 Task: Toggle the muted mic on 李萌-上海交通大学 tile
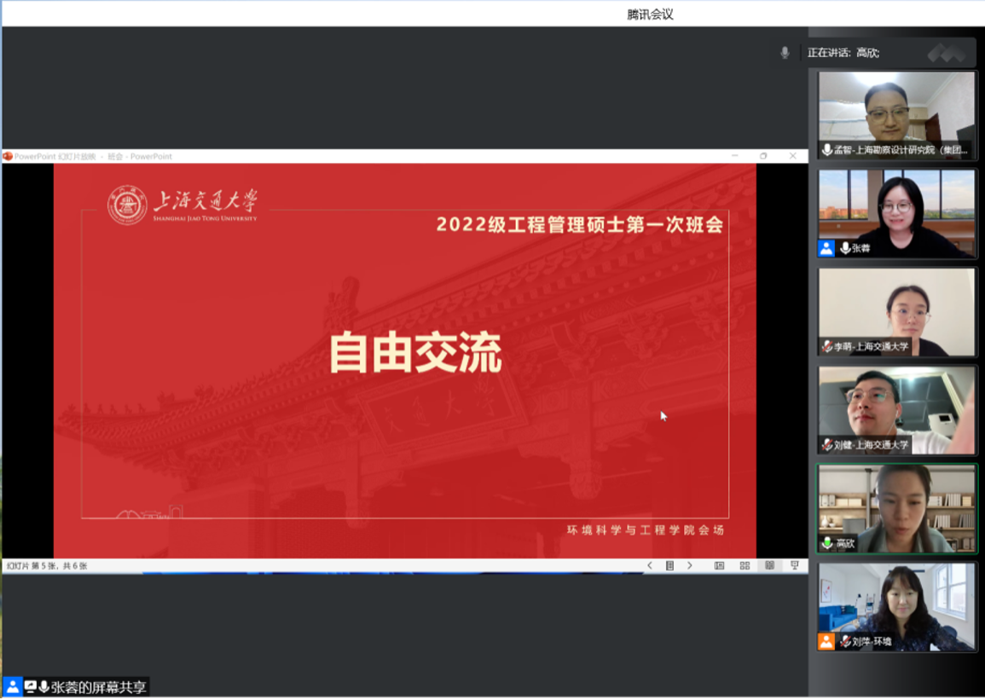click(826, 346)
